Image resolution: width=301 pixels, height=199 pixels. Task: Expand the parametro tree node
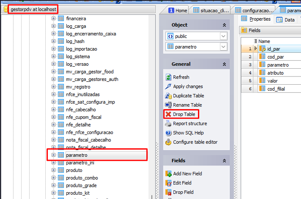53,155
